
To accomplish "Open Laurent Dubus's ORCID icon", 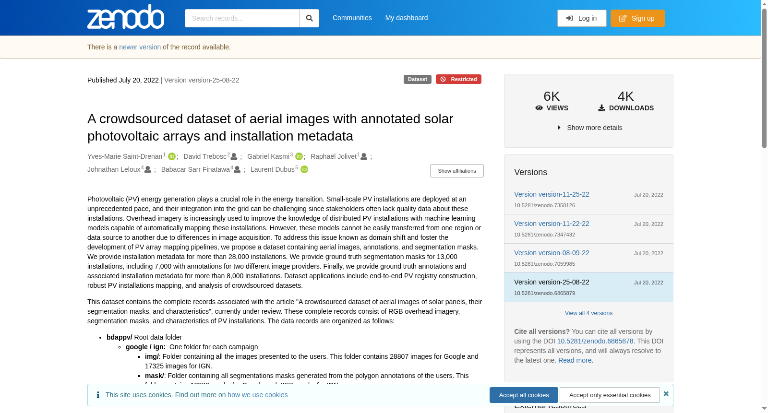I will (304, 169).
